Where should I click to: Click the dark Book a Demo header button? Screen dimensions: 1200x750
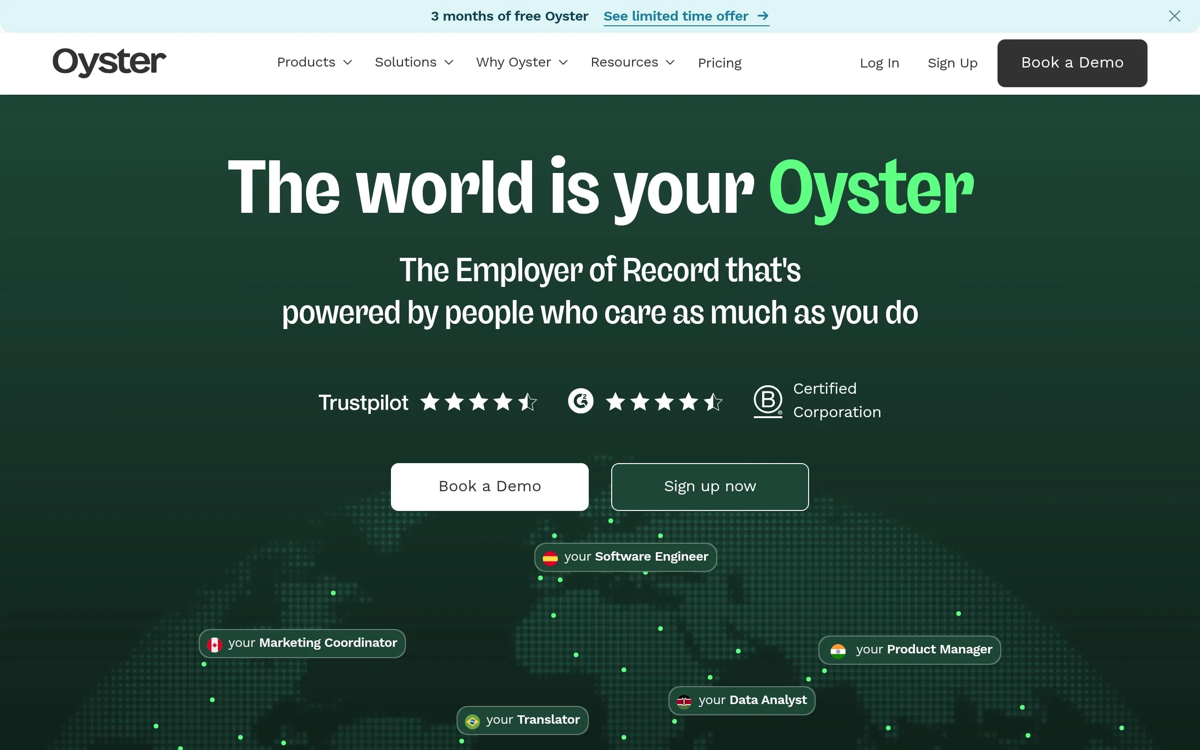click(x=1072, y=63)
